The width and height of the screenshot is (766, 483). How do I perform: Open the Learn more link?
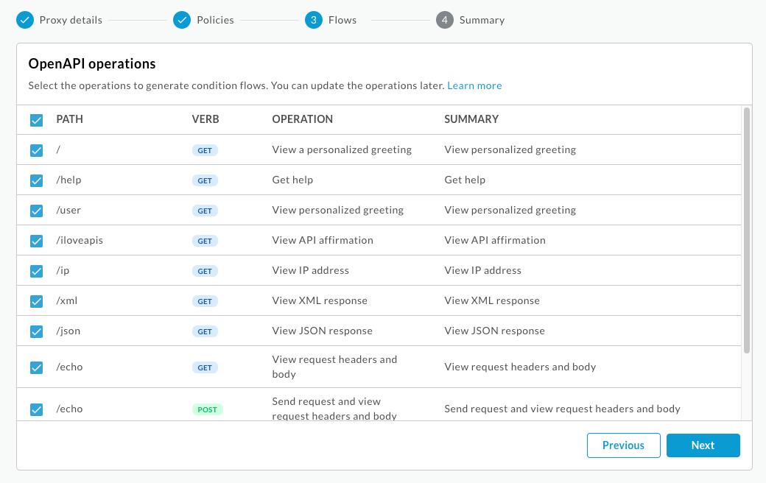point(474,85)
